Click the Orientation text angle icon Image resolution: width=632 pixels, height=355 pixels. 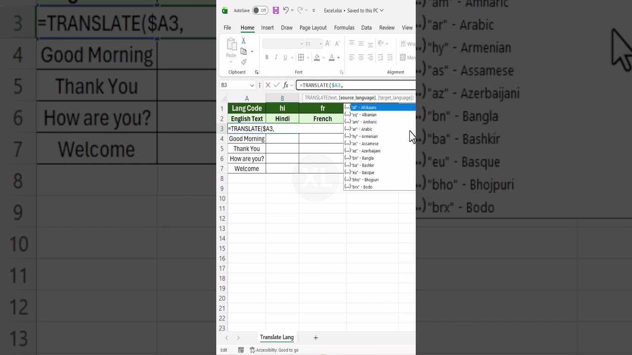click(x=381, y=44)
